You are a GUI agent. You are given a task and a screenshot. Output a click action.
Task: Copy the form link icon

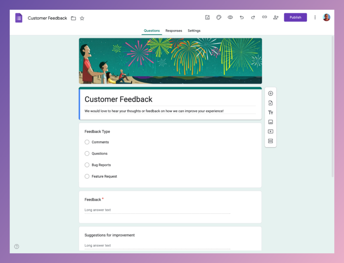tap(264, 17)
